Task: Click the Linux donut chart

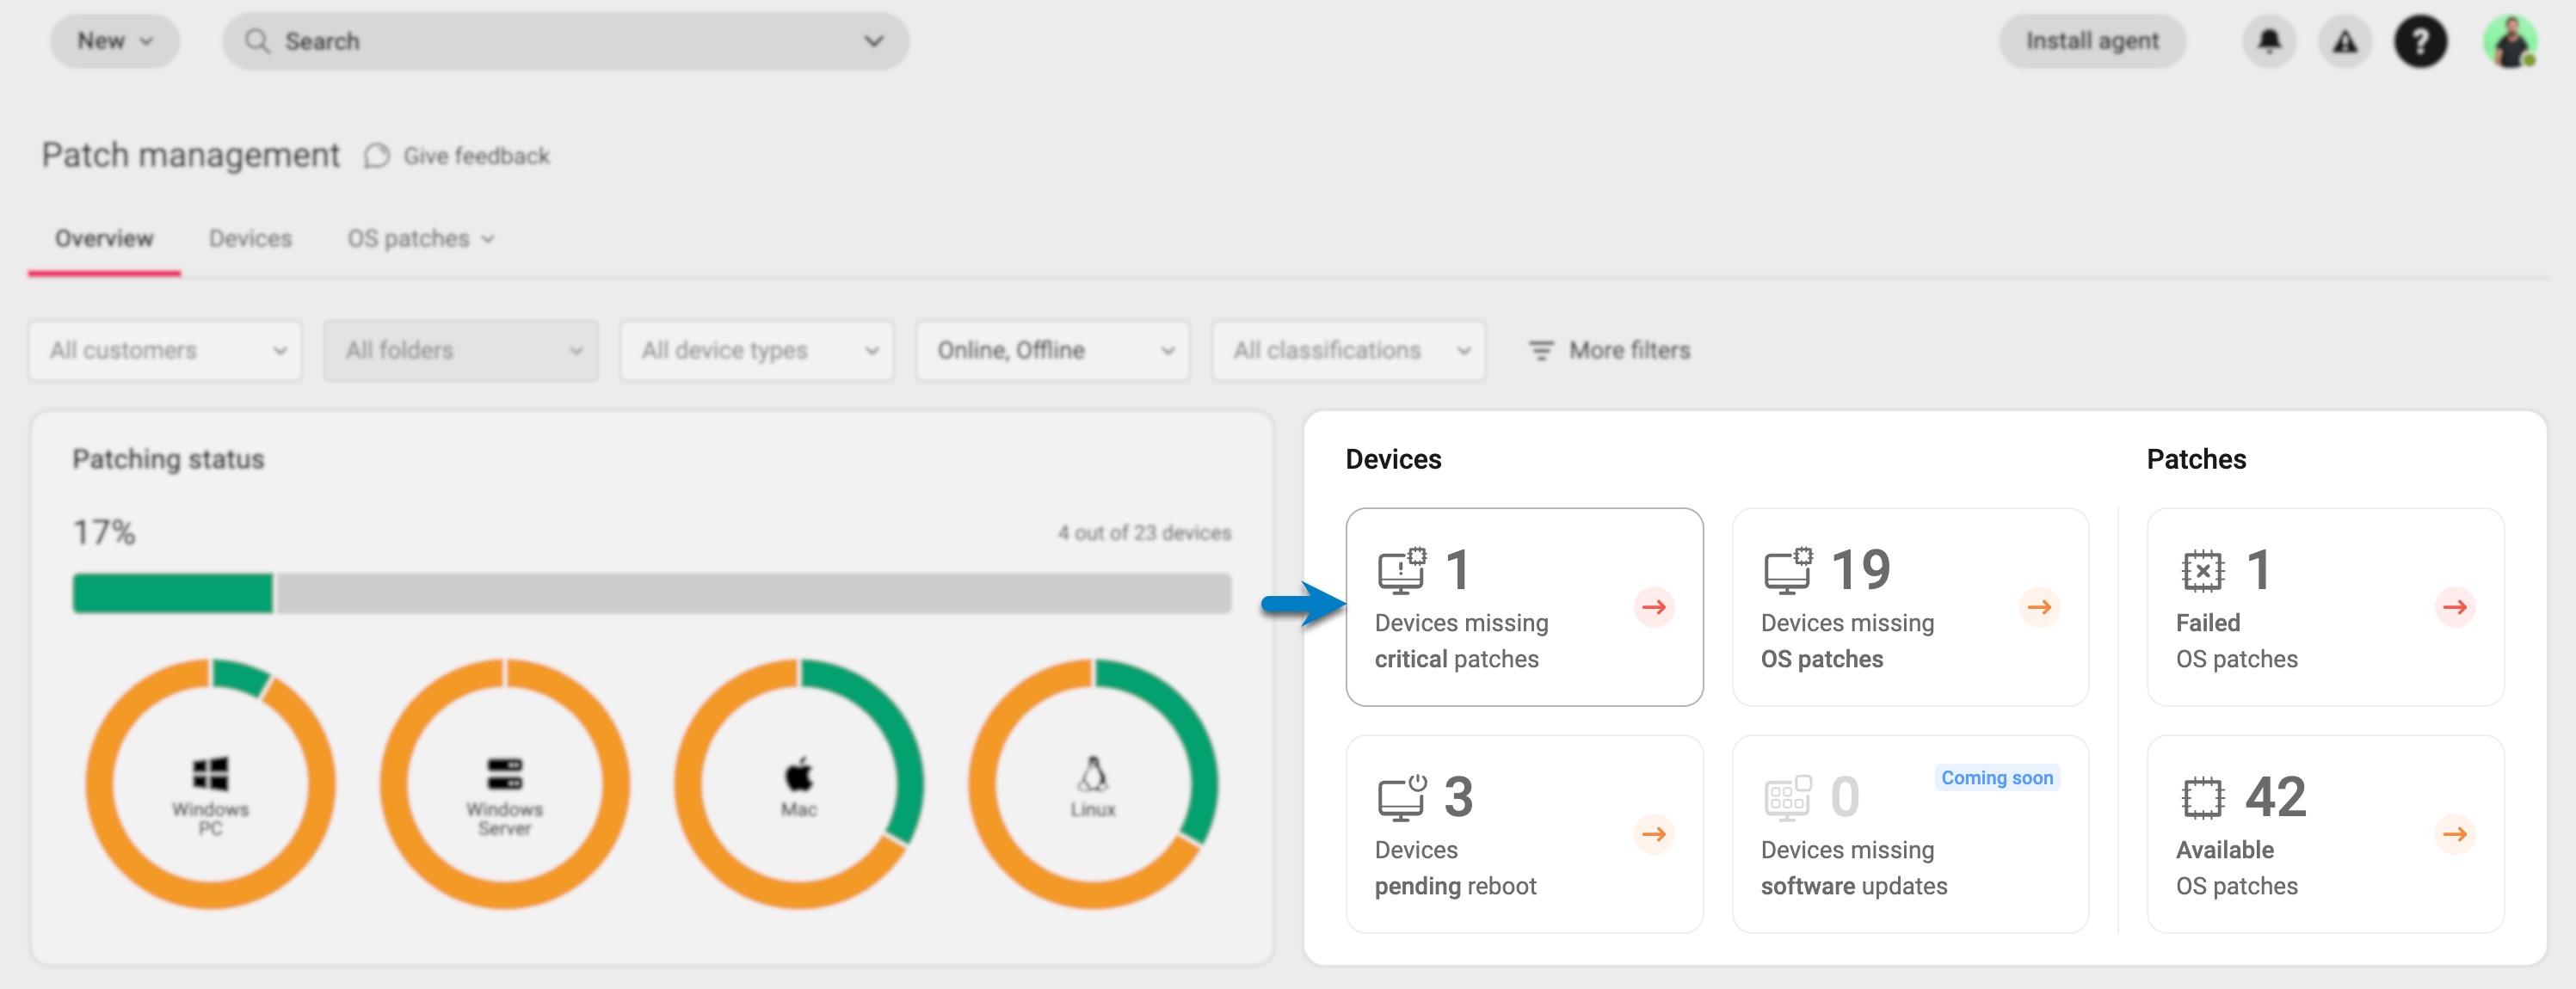Action: (1093, 784)
